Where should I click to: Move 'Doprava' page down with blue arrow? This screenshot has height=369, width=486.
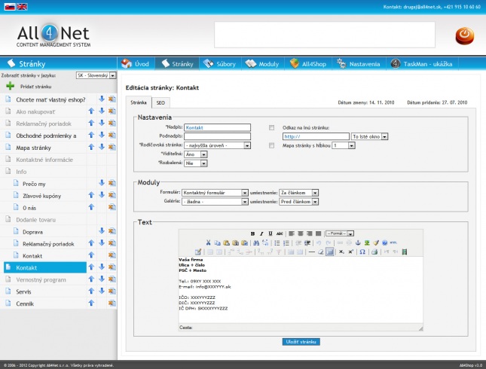[x=102, y=232]
